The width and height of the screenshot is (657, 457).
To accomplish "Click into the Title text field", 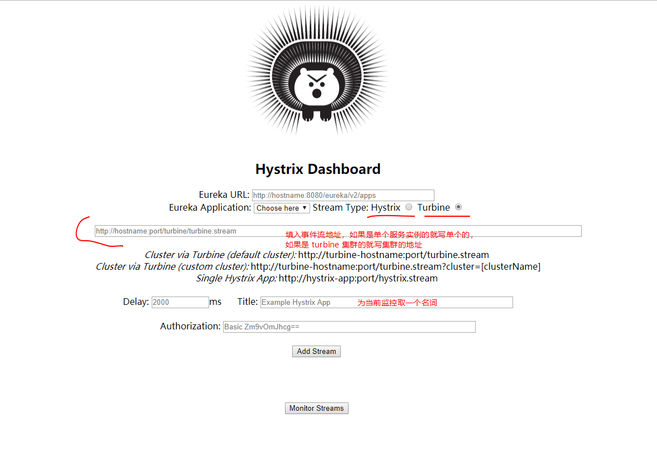I will tap(307, 302).
